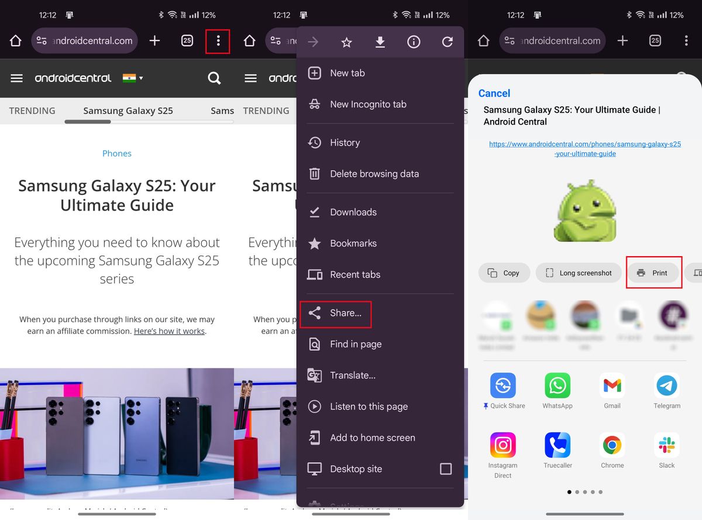Viewport: 702px width, 520px height.
Task: Tap the Print button in the share sheet
Action: point(653,273)
